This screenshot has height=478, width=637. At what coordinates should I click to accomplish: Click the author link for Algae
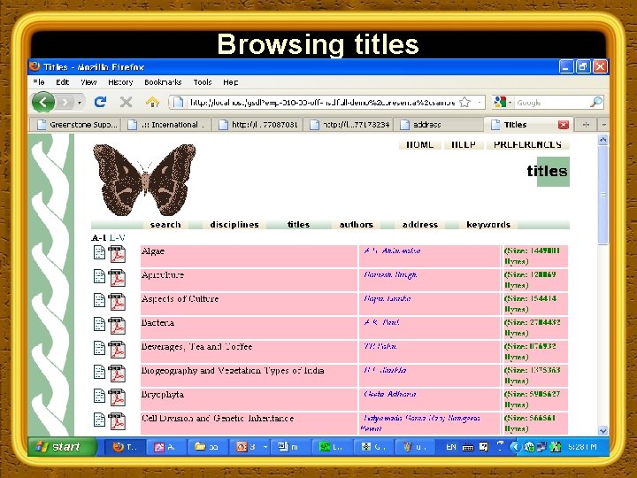click(x=392, y=251)
